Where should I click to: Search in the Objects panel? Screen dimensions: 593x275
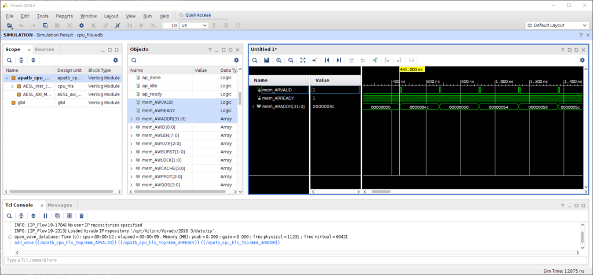pos(134,60)
